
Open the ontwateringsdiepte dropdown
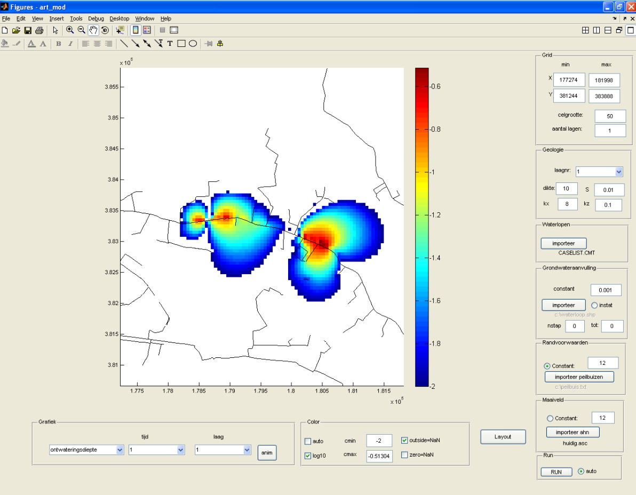(86, 450)
